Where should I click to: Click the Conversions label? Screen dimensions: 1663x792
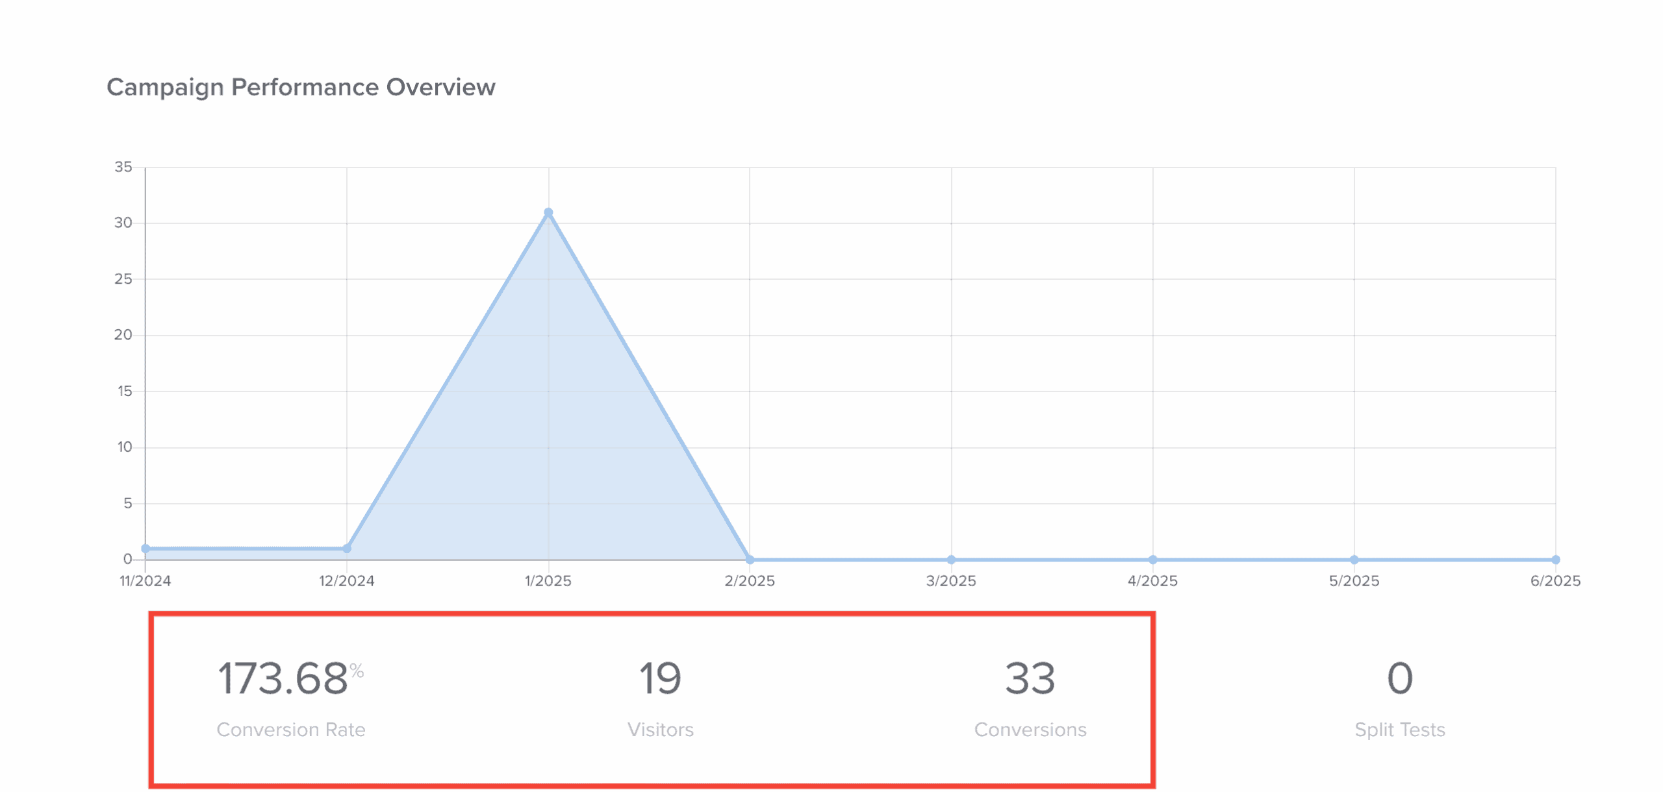pyautogui.click(x=1030, y=730)
